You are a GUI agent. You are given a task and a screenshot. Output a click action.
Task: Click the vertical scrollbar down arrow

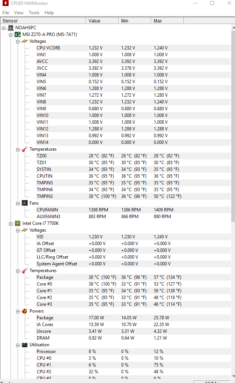pyautogui.click(x=233, y=376)
